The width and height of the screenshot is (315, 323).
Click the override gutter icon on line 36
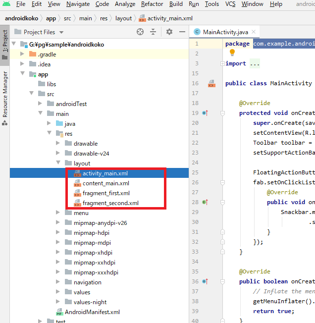coord(205,281)
